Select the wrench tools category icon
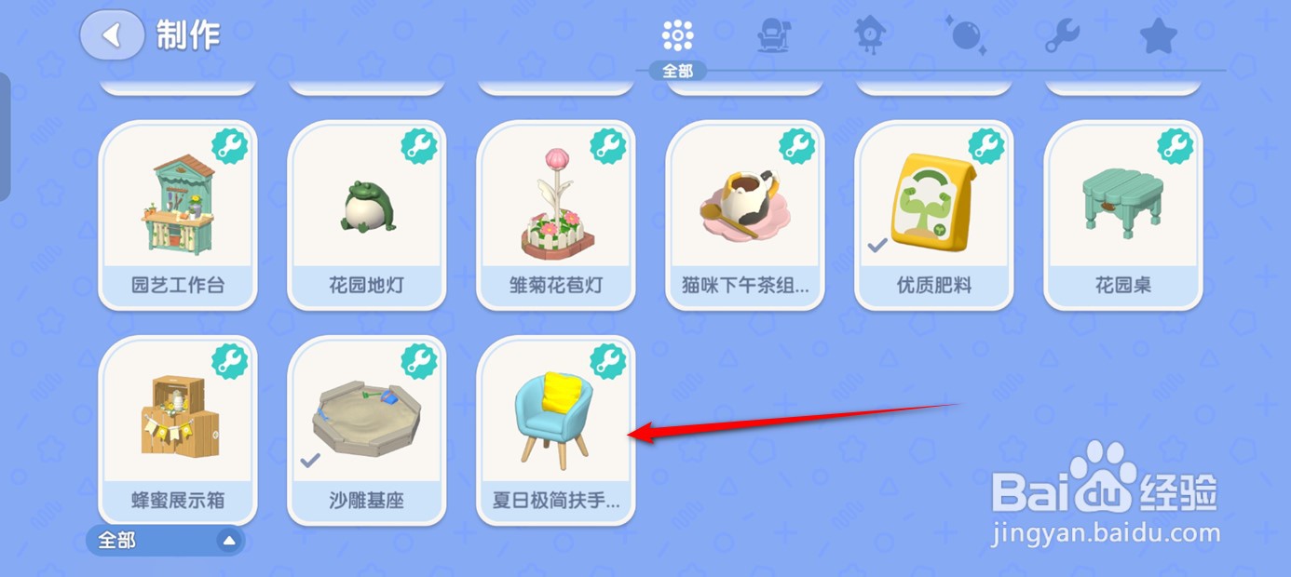Screen dimensions: 1291x577 coord(1062,36)
